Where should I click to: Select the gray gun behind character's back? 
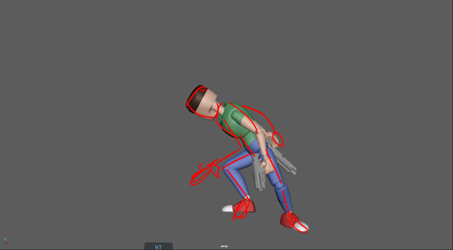tap(284, 162)
